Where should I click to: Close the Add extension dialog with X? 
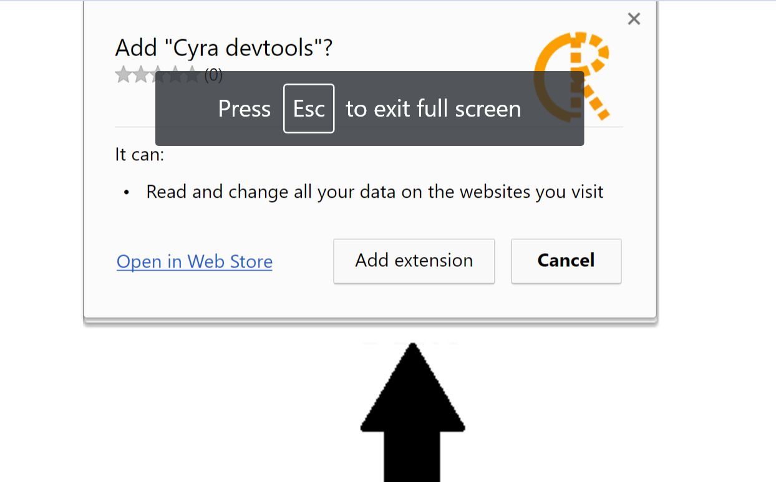click(634, 19)
